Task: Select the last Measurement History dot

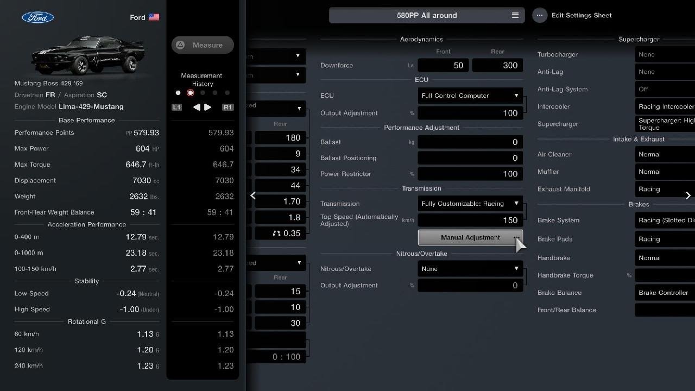Action: (x=227, y=93)
